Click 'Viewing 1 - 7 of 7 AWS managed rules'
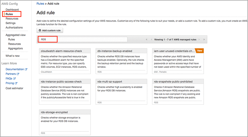The image size is (248, 137). point(175,39)
